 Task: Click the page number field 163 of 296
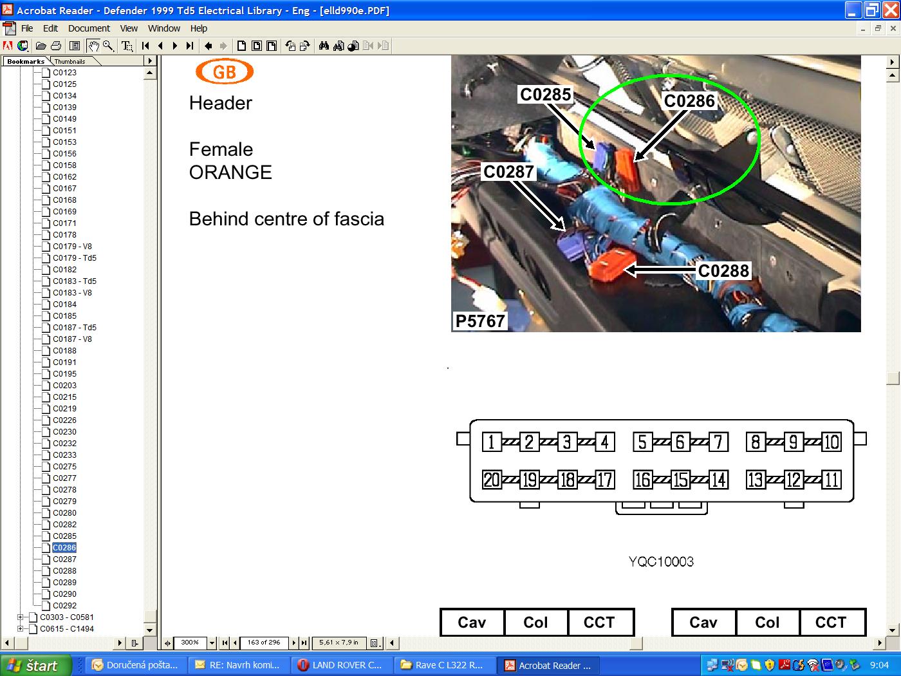(x=264, y=643)
